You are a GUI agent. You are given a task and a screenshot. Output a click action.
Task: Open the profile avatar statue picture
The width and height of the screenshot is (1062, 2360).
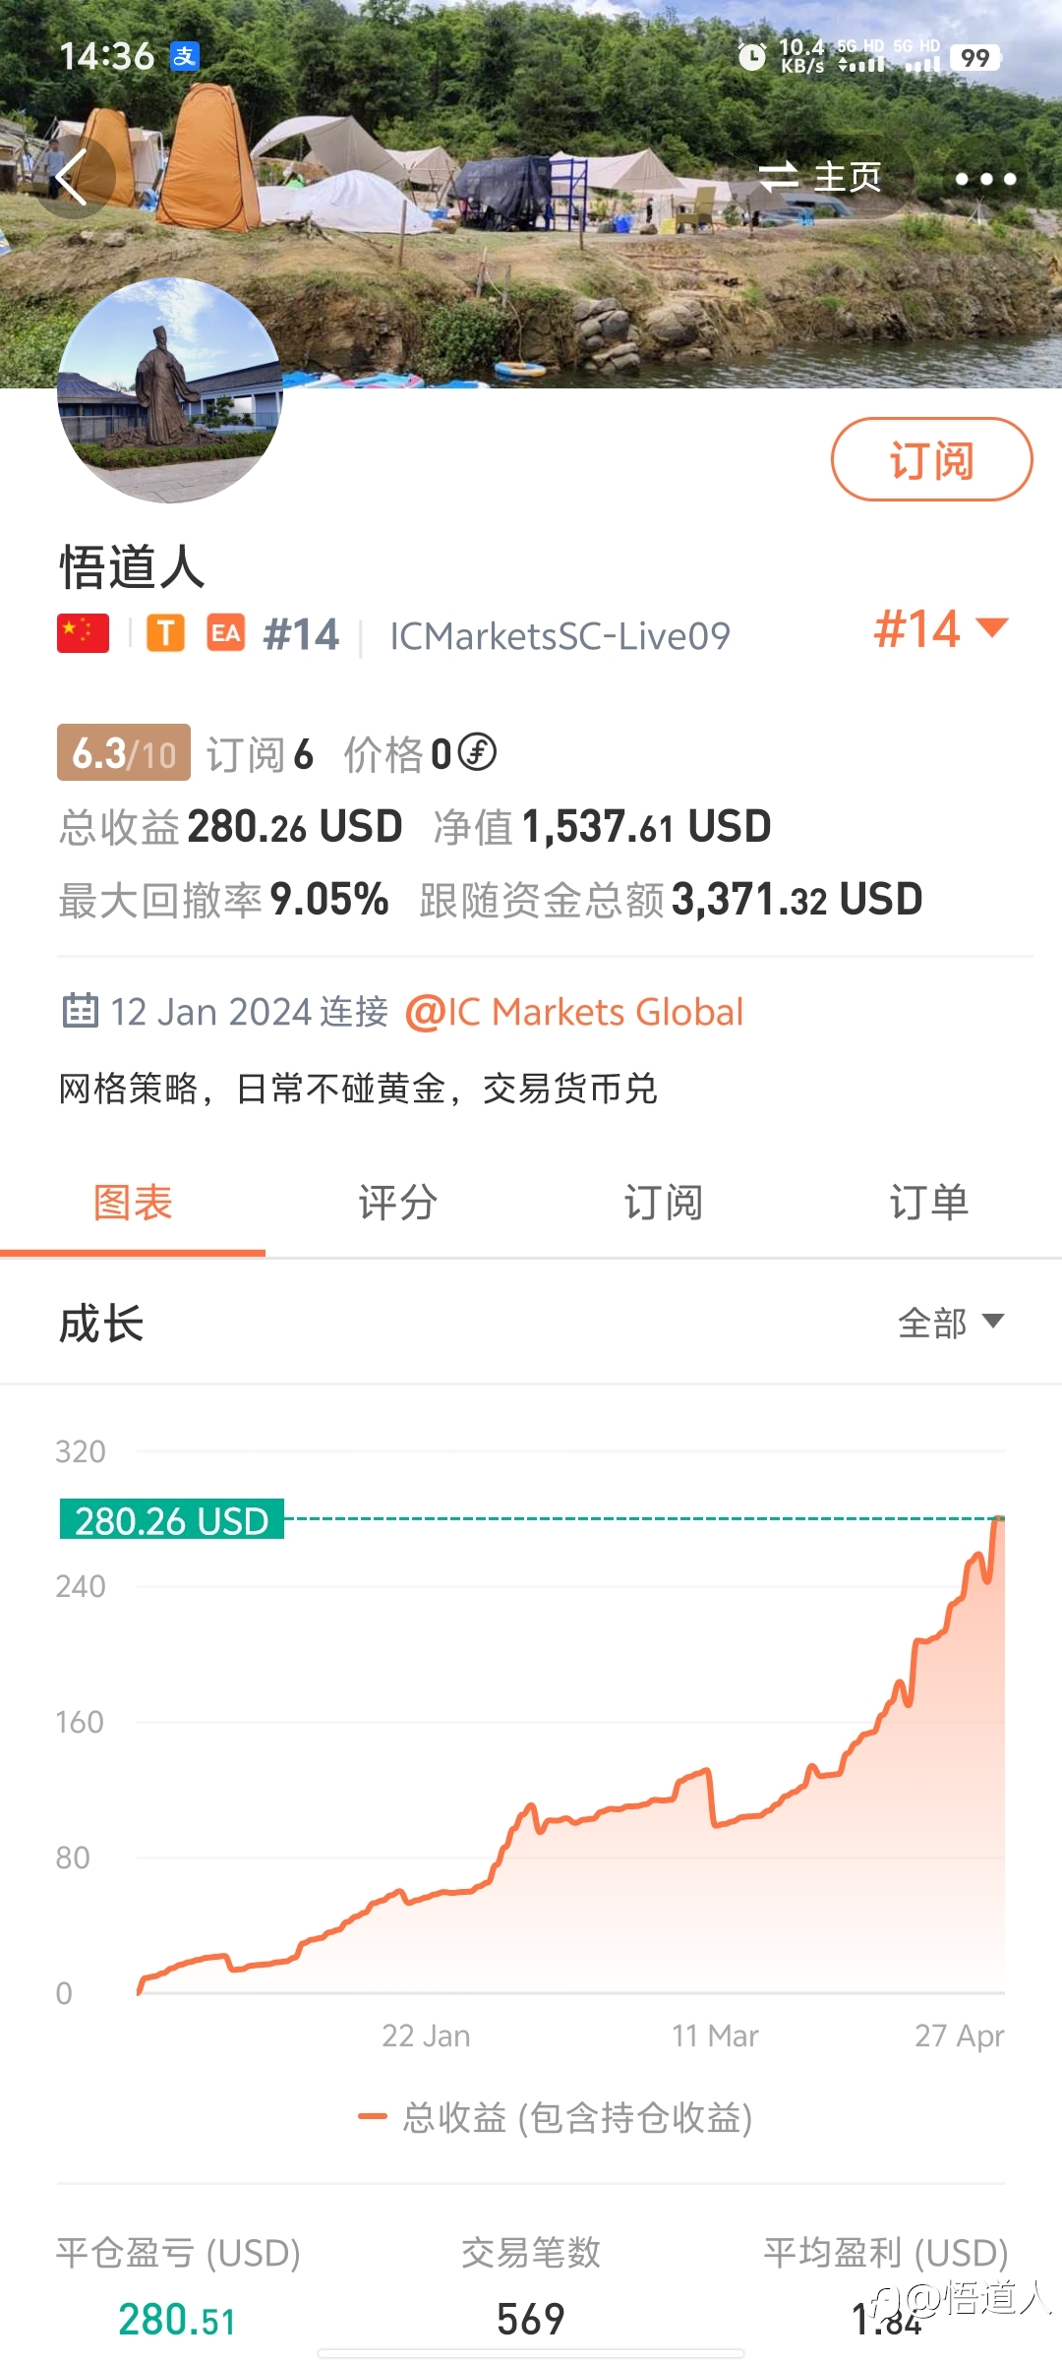point(170,390)
